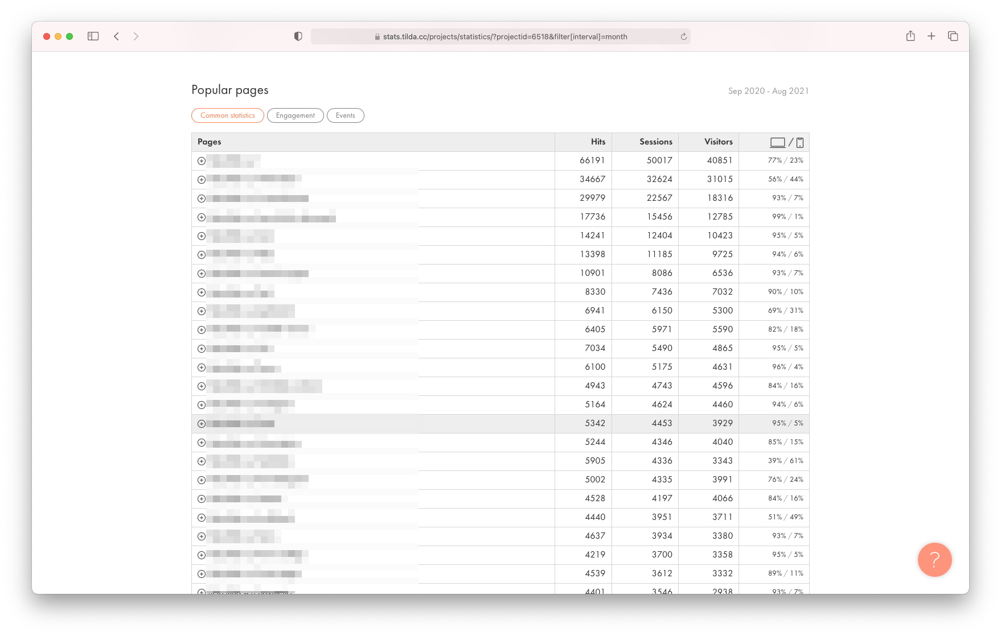Click the Visitors column header
The width and height of the screenshot is (1001, 636).
pos(717,142)
